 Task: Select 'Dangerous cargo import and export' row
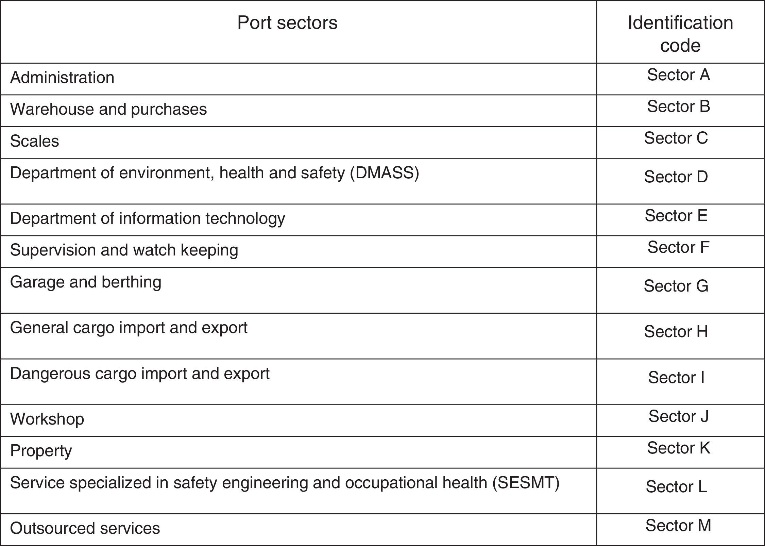(x=140, y=374)
